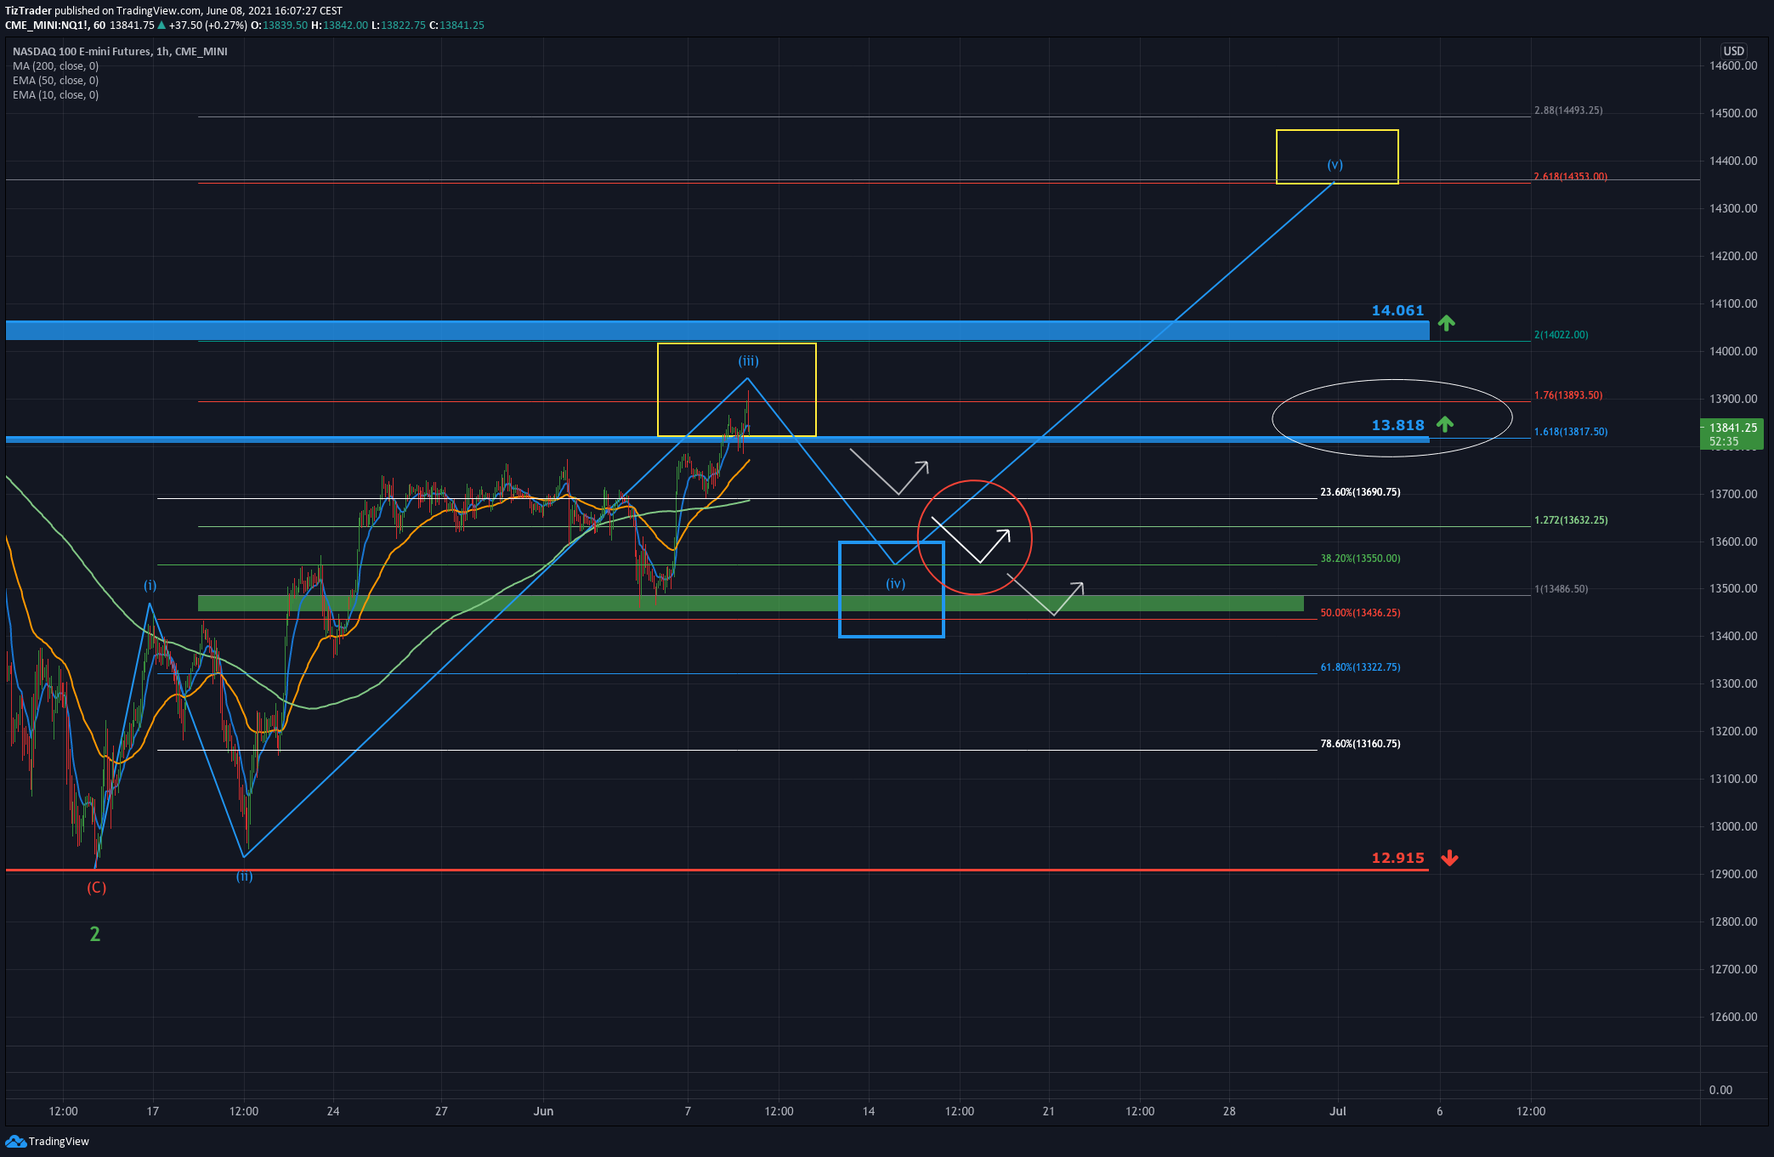Select the wave (ii) label

click(244, 876)
